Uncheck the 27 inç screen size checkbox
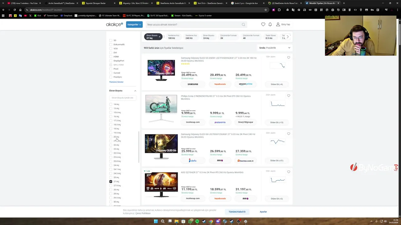 pyautogui.click(x=111, y=182)
